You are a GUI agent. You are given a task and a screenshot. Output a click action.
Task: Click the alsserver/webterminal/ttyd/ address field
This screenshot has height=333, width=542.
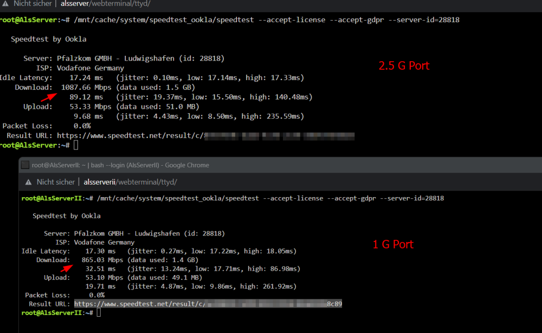tap(106, 3)
